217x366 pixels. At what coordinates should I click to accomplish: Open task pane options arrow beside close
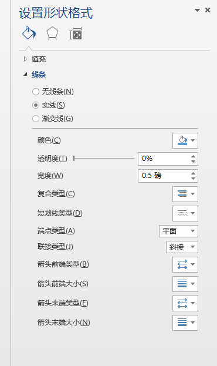tap(197, 10)
